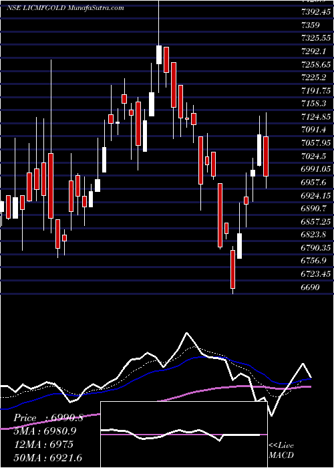
Task: Click the 6957.6 axis value
Action: coord(313,183)
